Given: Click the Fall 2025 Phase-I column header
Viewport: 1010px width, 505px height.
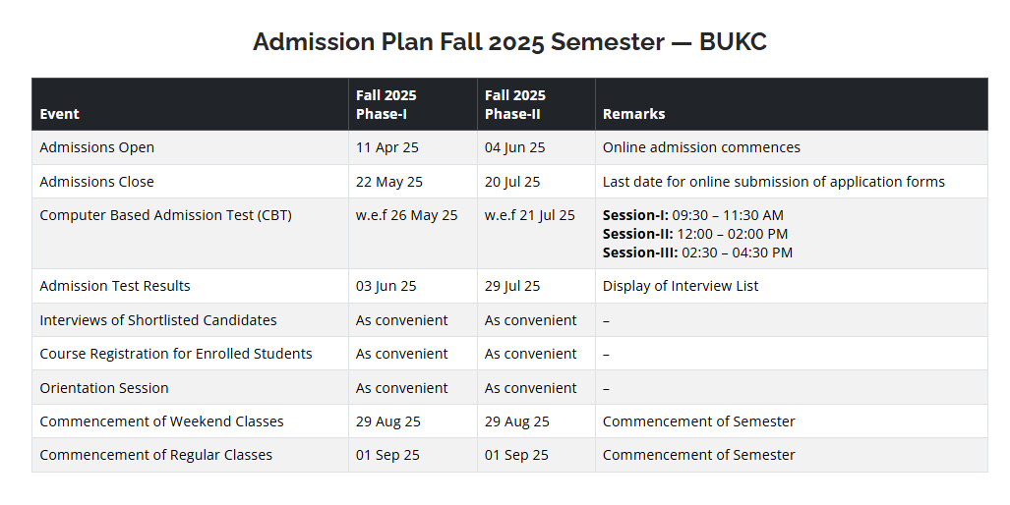Looking at the screenshot, I should (x=386, y=105).
